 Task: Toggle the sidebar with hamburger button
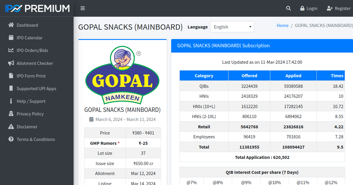(x=83, y=8)
